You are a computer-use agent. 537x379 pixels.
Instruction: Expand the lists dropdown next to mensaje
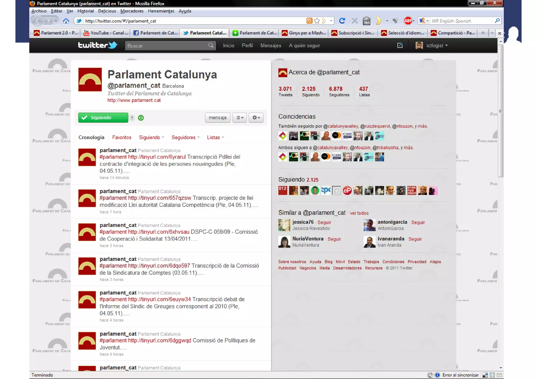240,118
